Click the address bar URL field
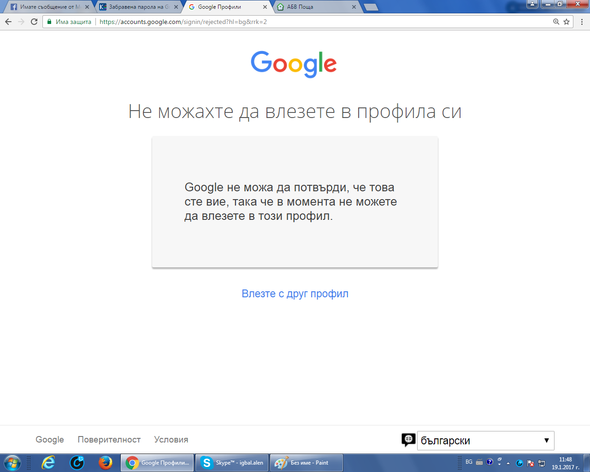Image resolution: width=590 pixels, height=472 pixels. (323, 22)
